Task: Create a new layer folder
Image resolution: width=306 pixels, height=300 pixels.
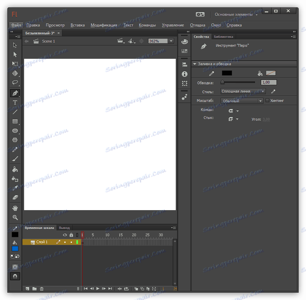Action: (34, 289)
